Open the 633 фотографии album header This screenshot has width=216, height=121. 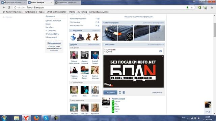click(133, 23)
